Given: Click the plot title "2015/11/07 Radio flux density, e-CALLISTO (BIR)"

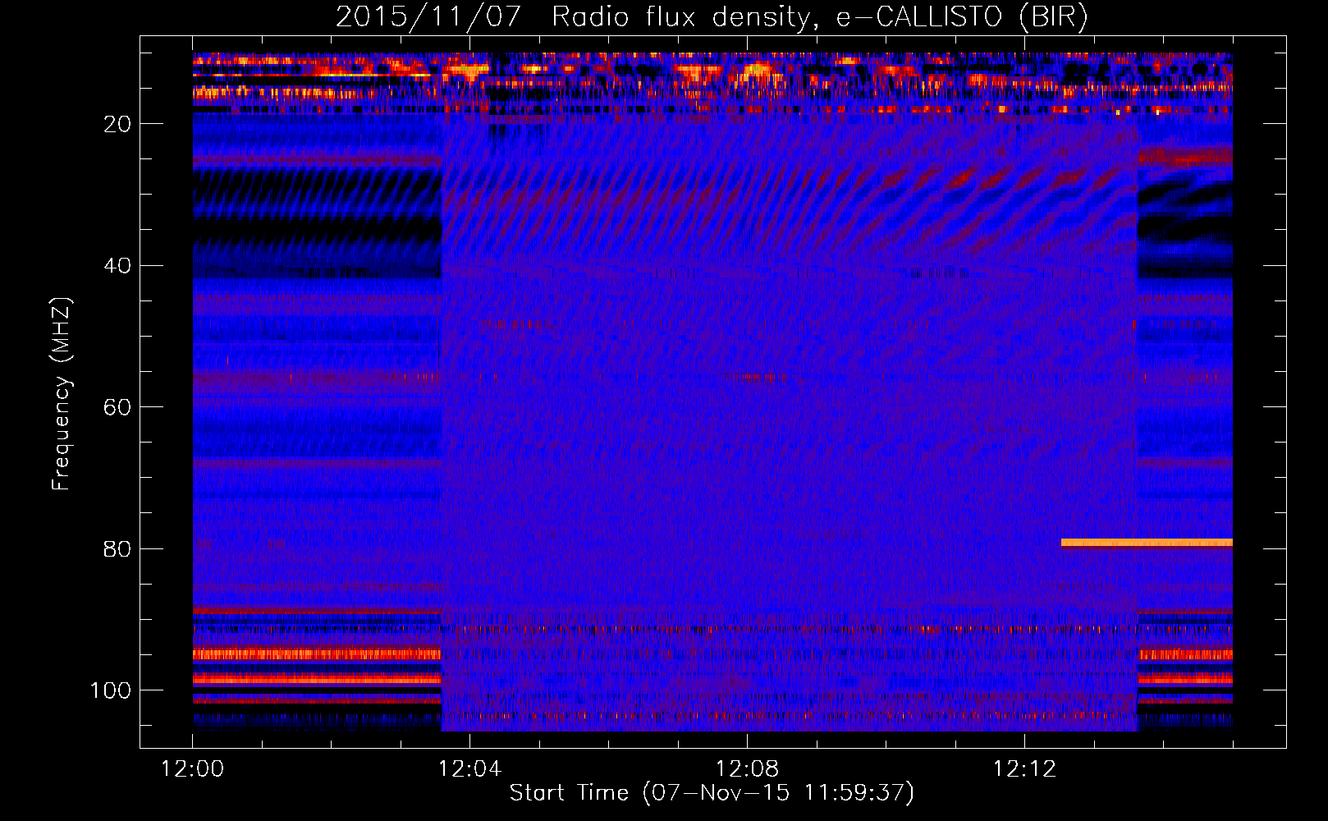Looking at the screenshot, I should (712, 16).
